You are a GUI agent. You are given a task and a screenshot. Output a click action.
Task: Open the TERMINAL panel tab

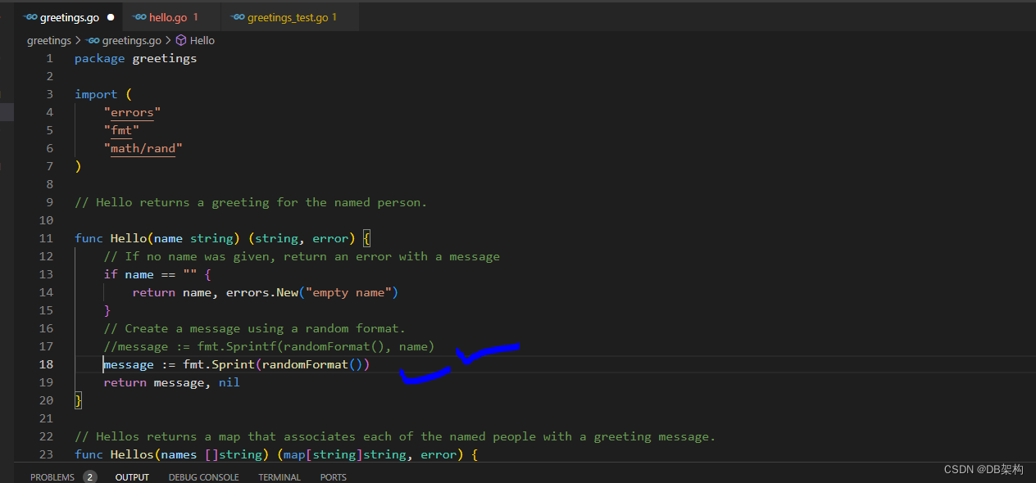pos(279,476)
